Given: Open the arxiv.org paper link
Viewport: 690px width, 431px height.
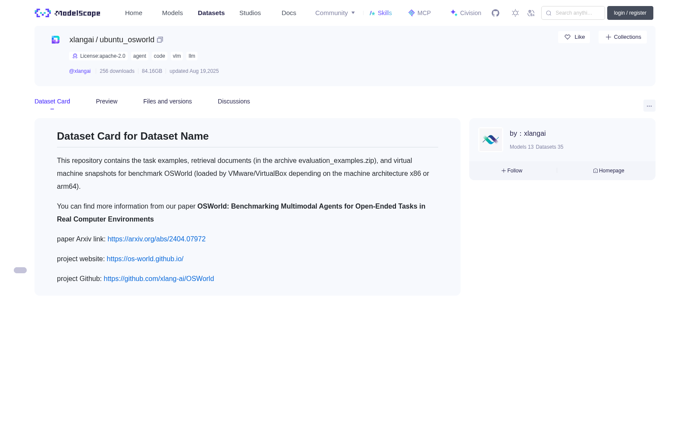Looking at the screenshot, I should (157, 239).
